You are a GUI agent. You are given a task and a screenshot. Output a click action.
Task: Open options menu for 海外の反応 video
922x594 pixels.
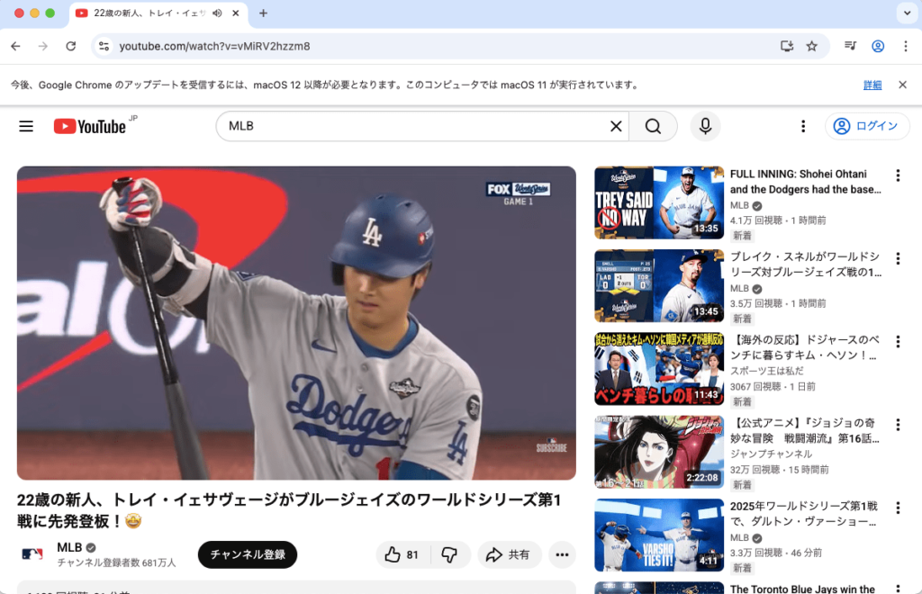(x=898, y=341)
